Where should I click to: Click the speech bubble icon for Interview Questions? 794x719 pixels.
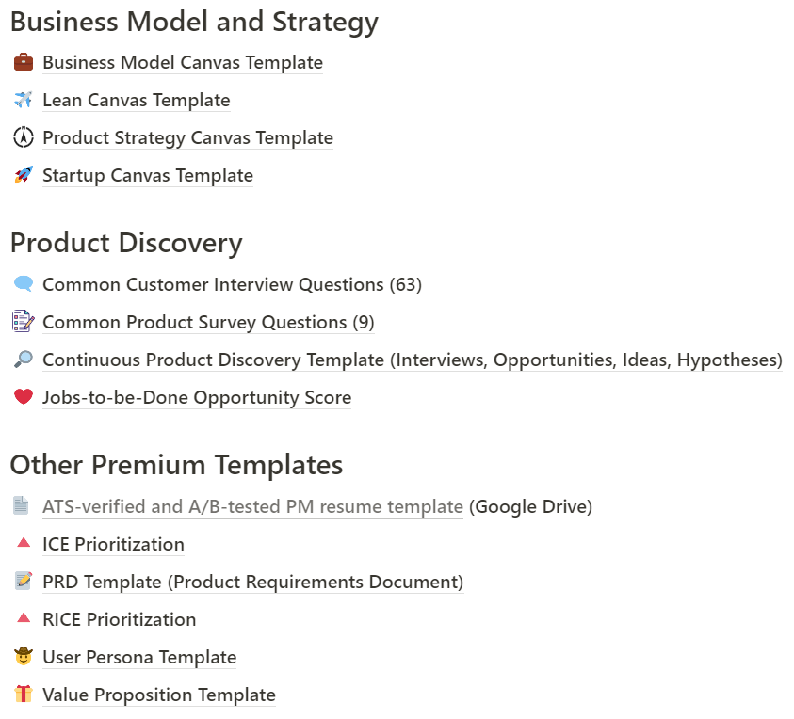[x=24, y=284]
